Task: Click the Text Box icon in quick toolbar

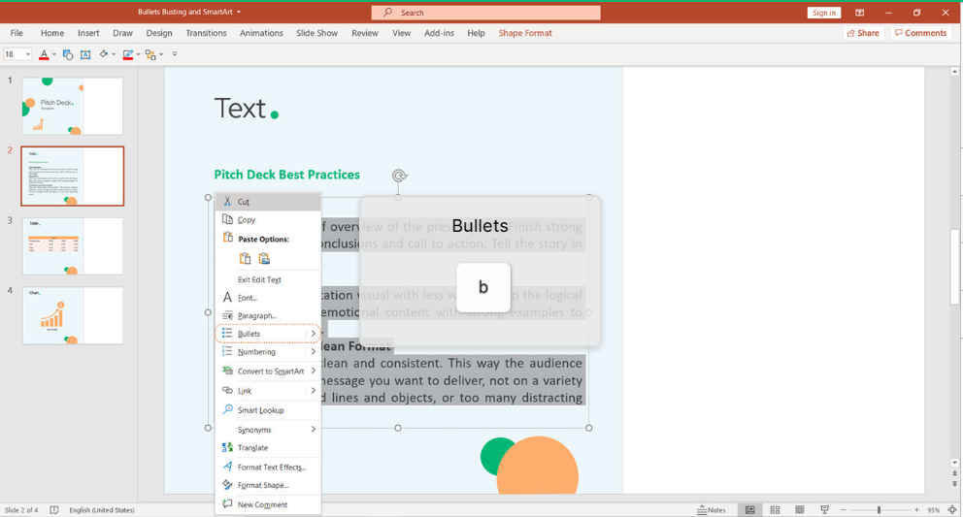Action: pos(86,54)
